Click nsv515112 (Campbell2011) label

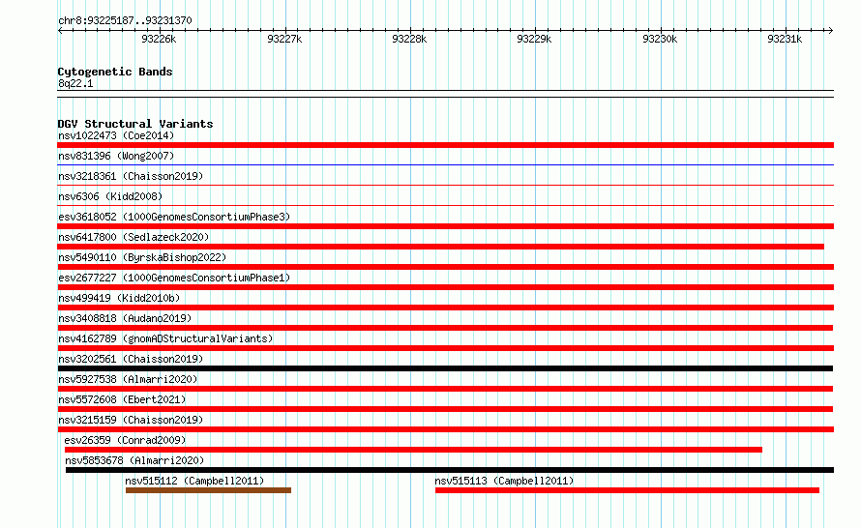tap(194, 481)
